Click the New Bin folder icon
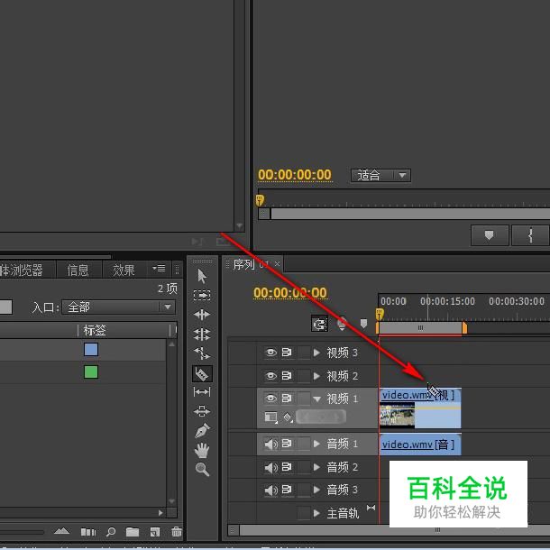Screen dimensions: 550x550 click(133, 532)
